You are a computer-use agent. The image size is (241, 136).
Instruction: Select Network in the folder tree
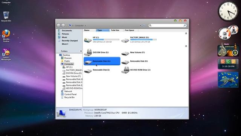pos(68,91)
